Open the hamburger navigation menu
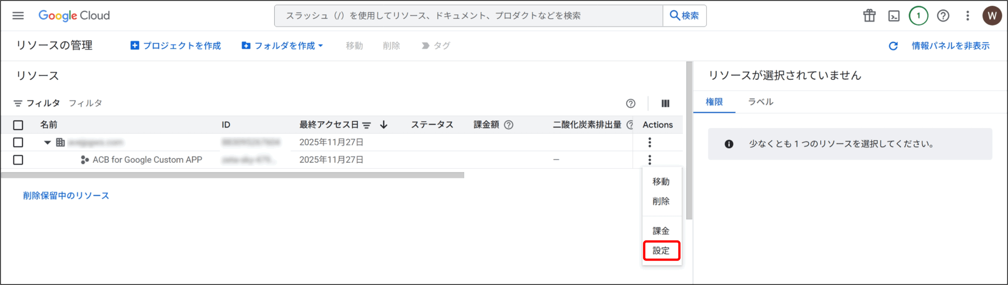 pyautogui.click(x=18, y=16)
